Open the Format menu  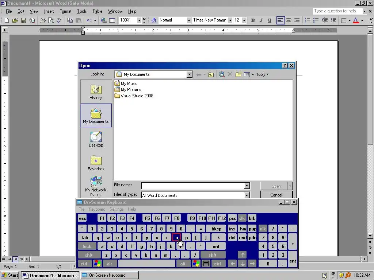pyautogui.click(x=65, y=11)
